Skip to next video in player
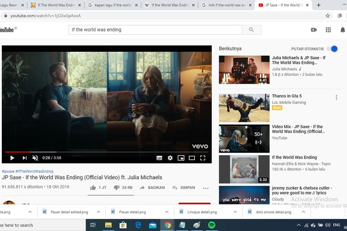The height and width of the screenshot is (231, 347). point(24,158)
